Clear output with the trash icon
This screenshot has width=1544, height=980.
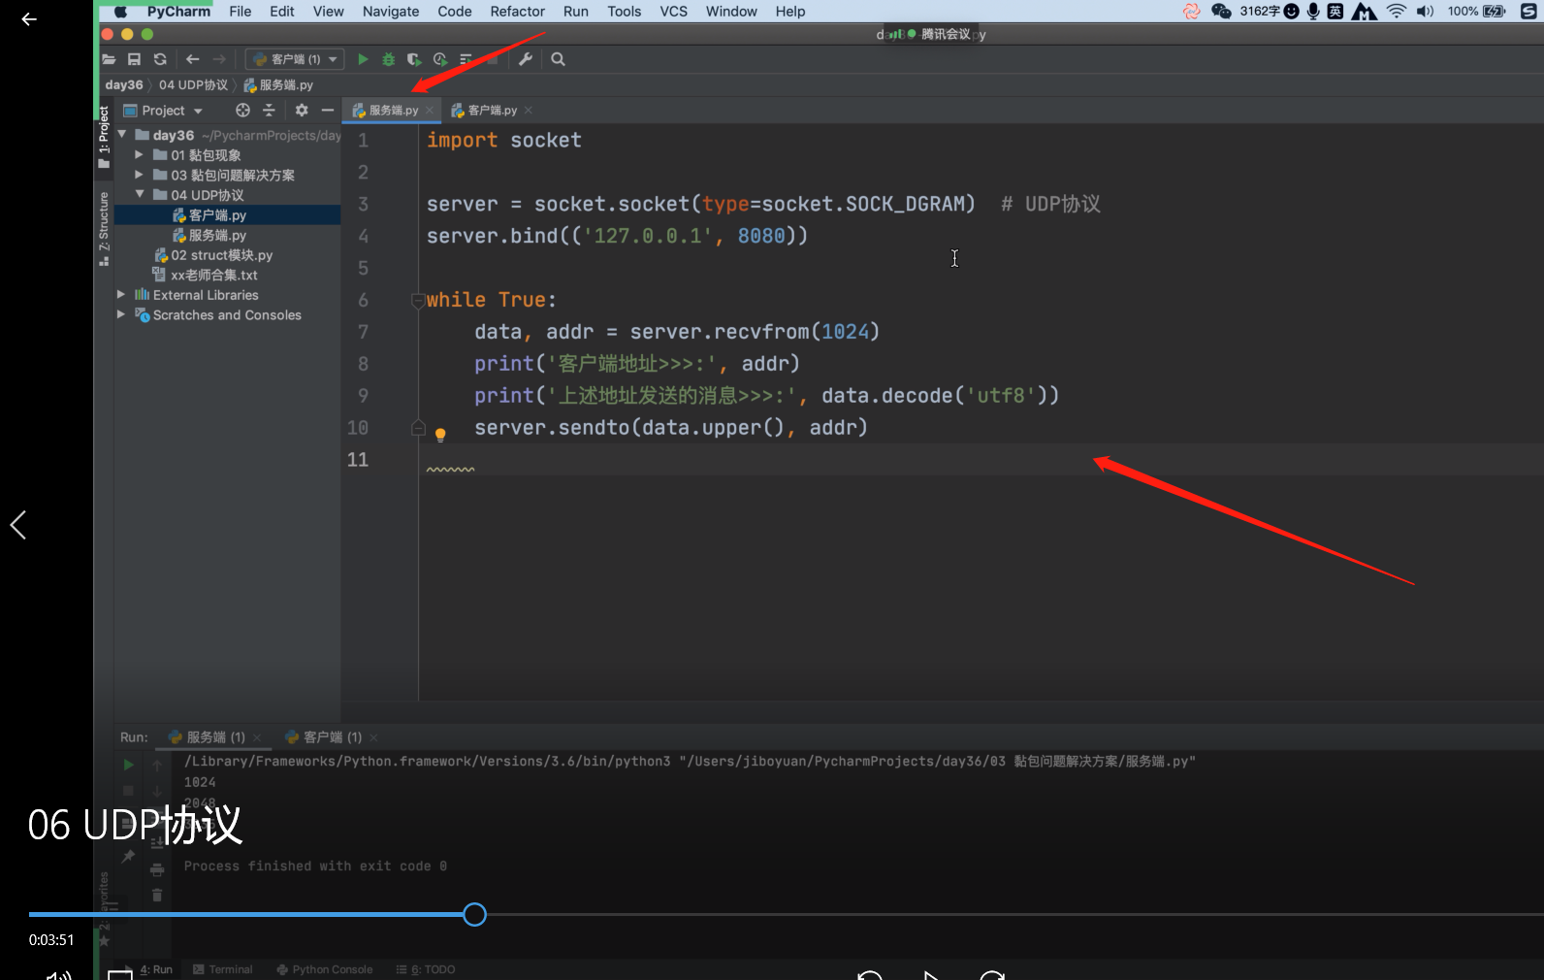tap(157, 895)
